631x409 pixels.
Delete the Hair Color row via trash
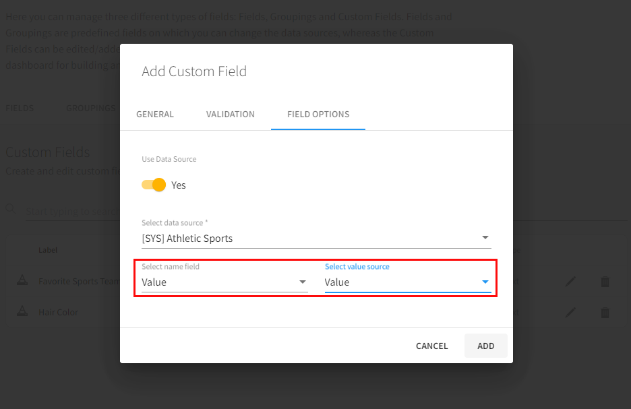click(x=605, y=312)
